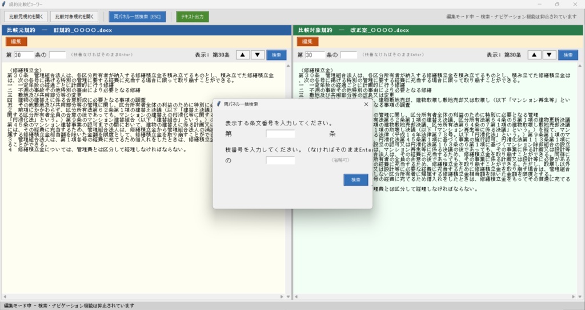
Task: Click right panel horizontal scroll left arrow
Action: (x=296, y=296)
